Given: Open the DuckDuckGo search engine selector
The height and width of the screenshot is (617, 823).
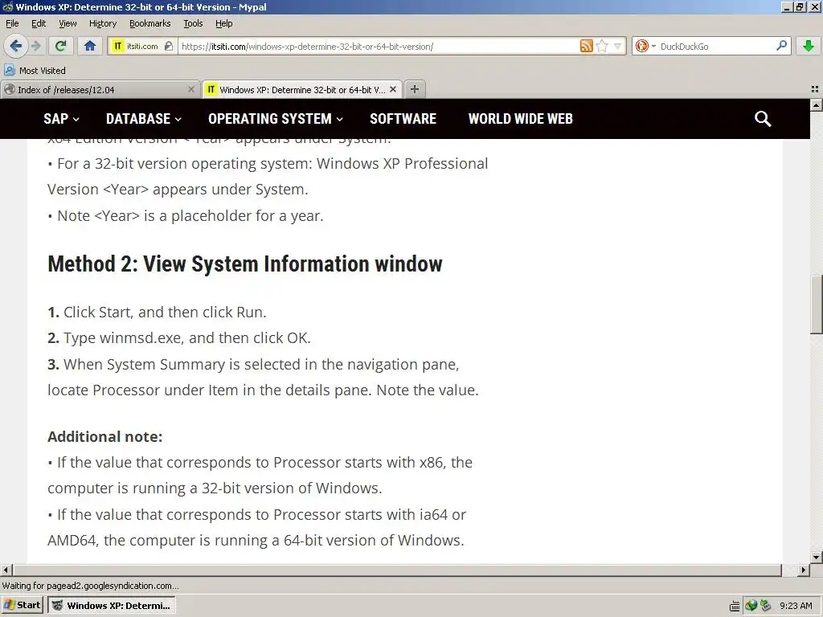Looking at the screenshot, I should (x=645, y=46).
